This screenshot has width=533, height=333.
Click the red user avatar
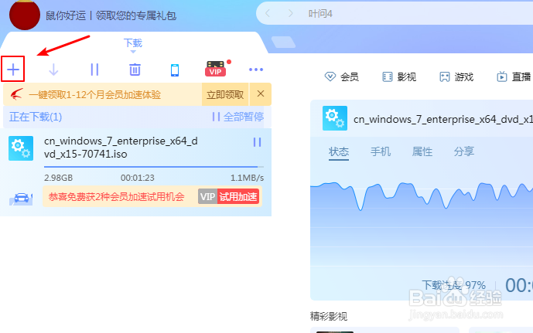[x=25, y=15]
